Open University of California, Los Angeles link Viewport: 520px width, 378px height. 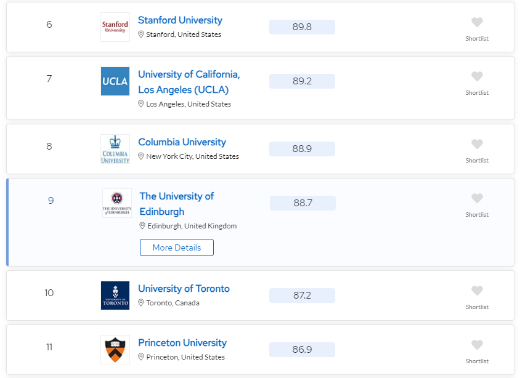[189, 82]
